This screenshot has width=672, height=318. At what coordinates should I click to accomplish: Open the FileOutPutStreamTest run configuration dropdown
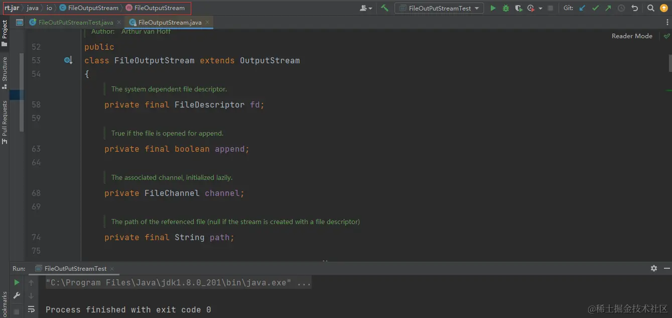[439, 8]
